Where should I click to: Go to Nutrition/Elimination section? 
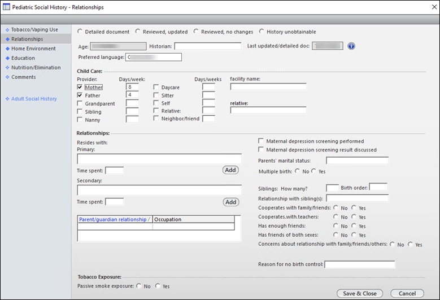click(36, 67)
